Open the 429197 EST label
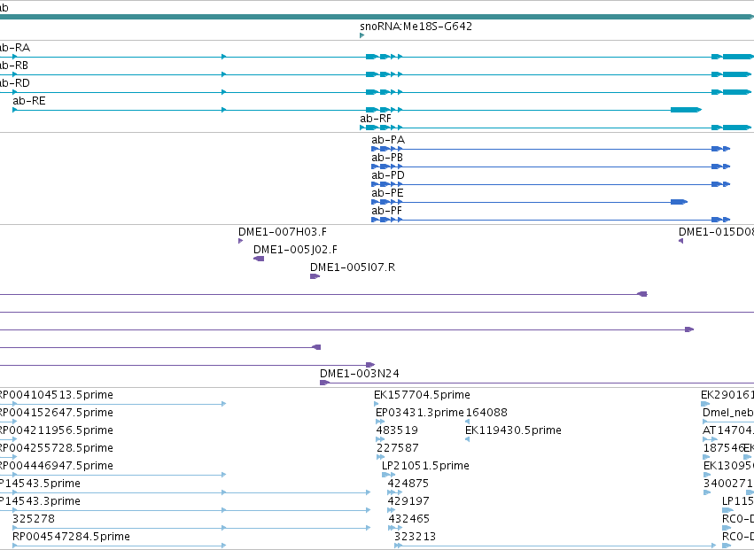754x550 pixels. [408, 501]
